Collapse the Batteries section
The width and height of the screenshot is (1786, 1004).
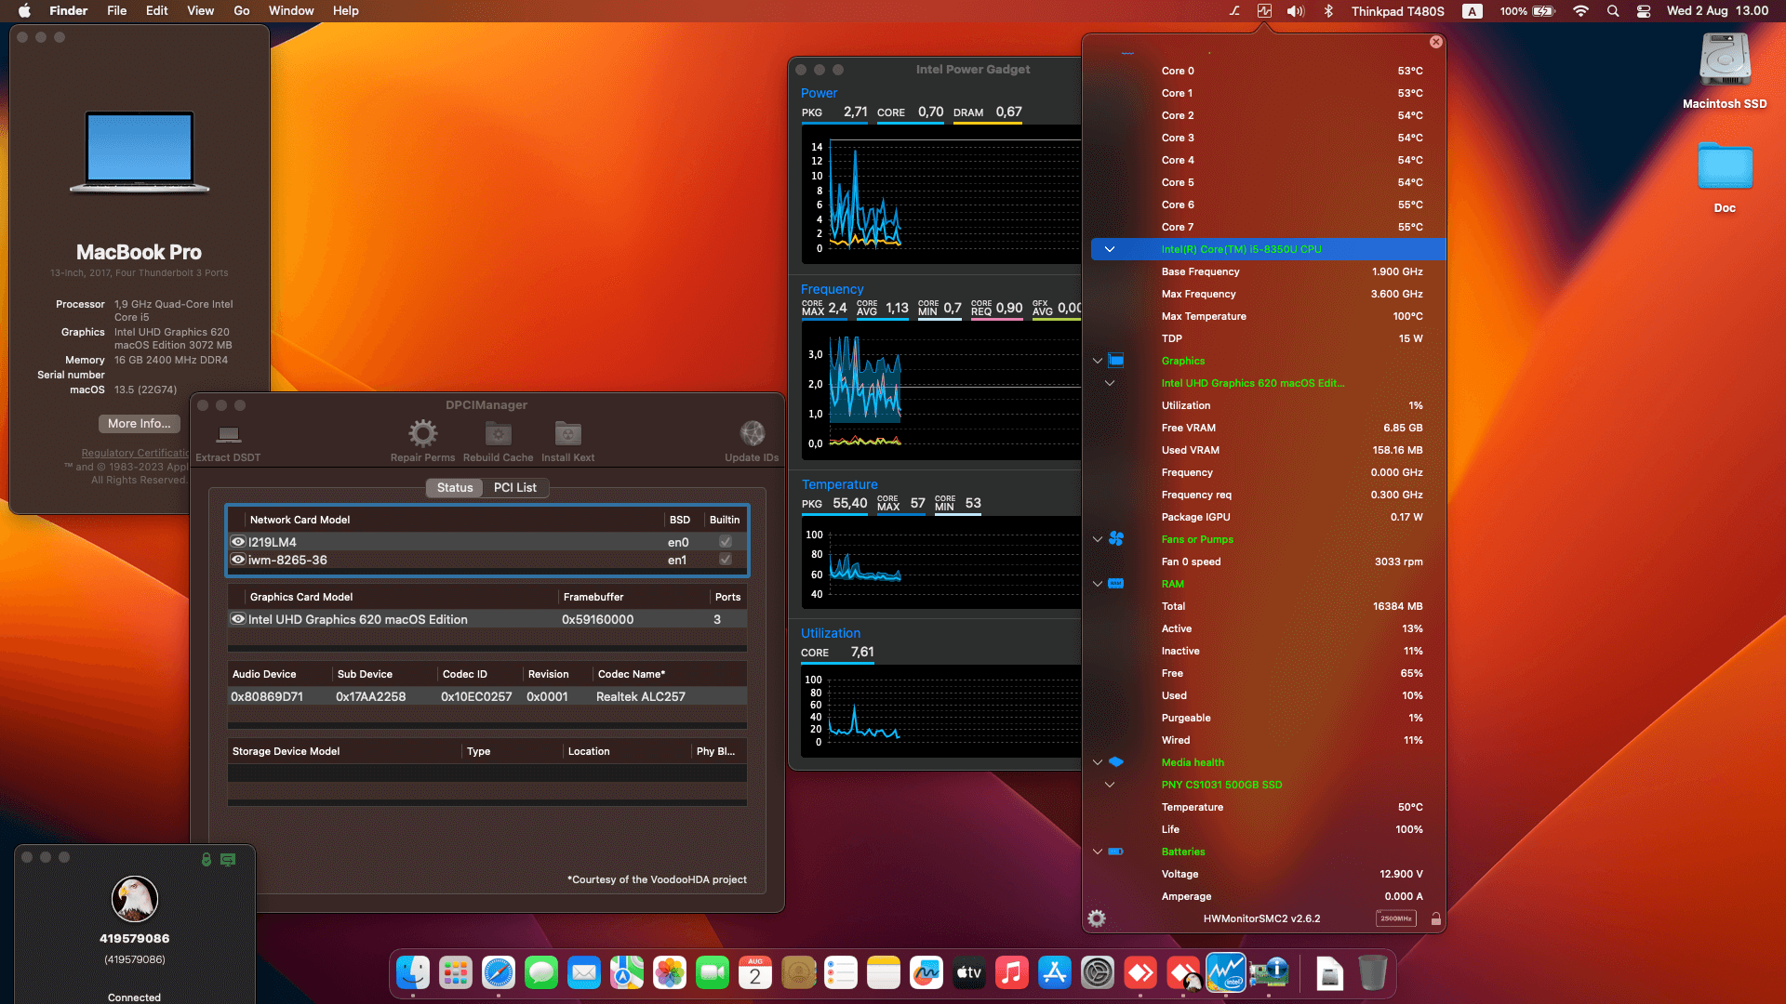[1098, 852]
